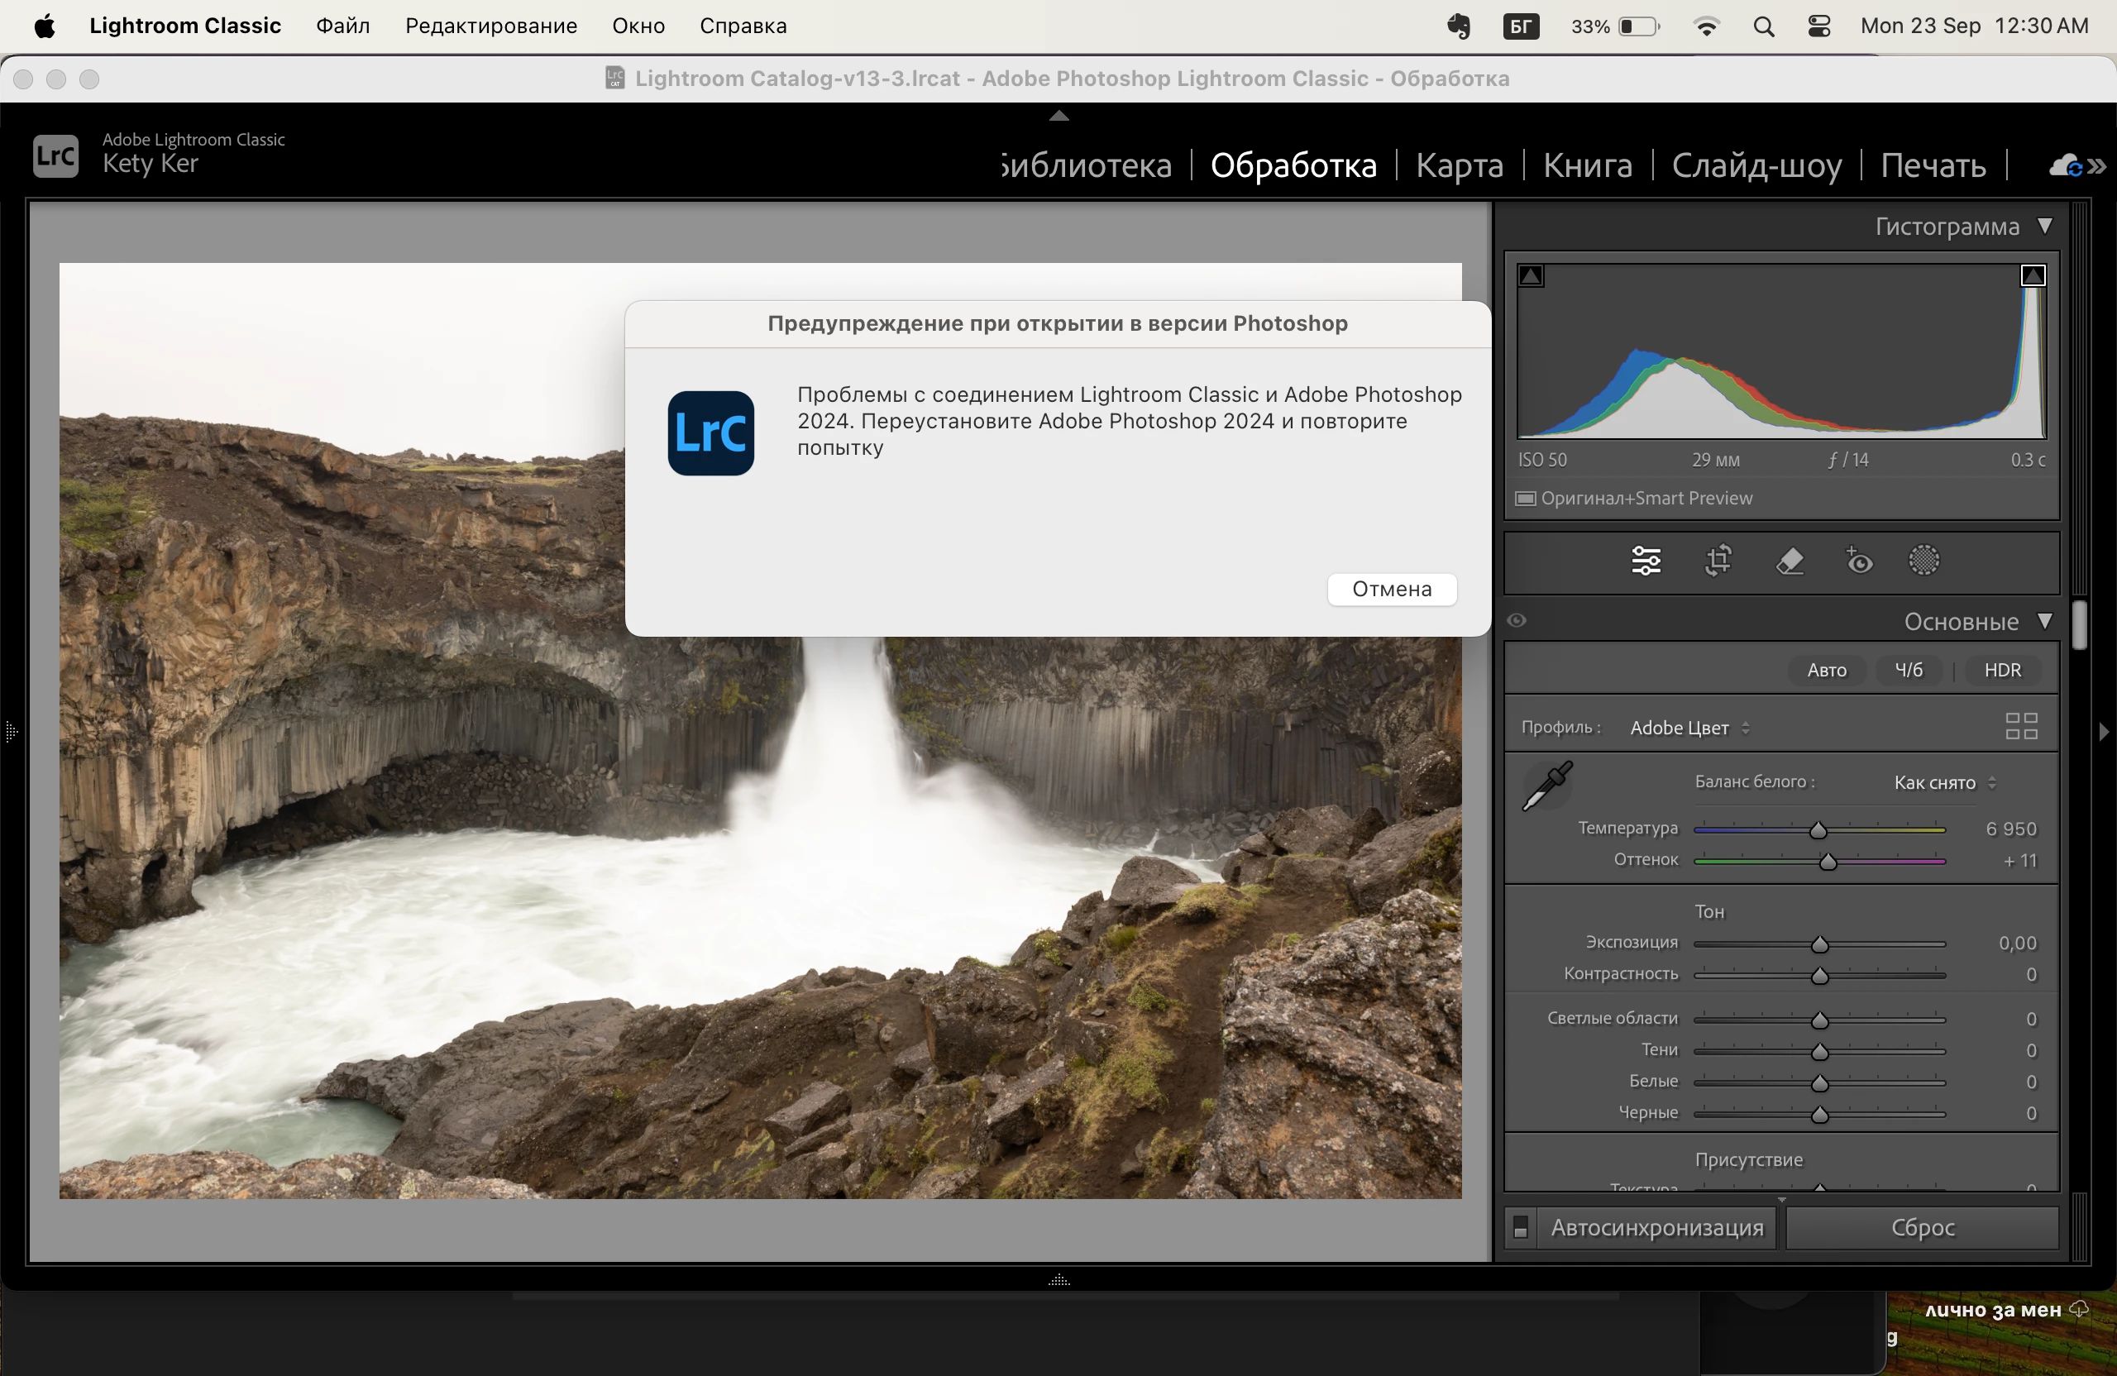This screenshot has height=1376, width=2117.
Task: Open the Masking tool
Action: point(1923,561)
